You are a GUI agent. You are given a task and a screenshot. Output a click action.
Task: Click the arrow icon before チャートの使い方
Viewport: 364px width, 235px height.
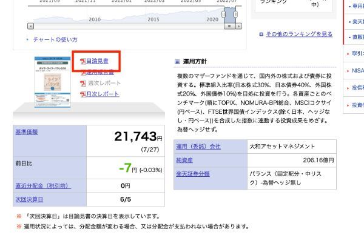pos(27,39)
